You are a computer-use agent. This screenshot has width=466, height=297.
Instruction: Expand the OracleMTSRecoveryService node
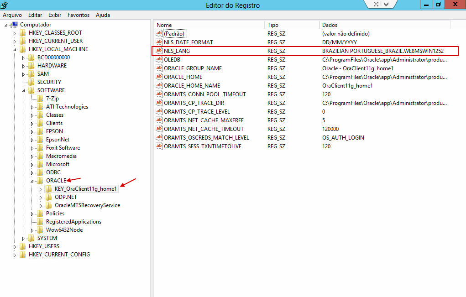(x=41, y=205)
